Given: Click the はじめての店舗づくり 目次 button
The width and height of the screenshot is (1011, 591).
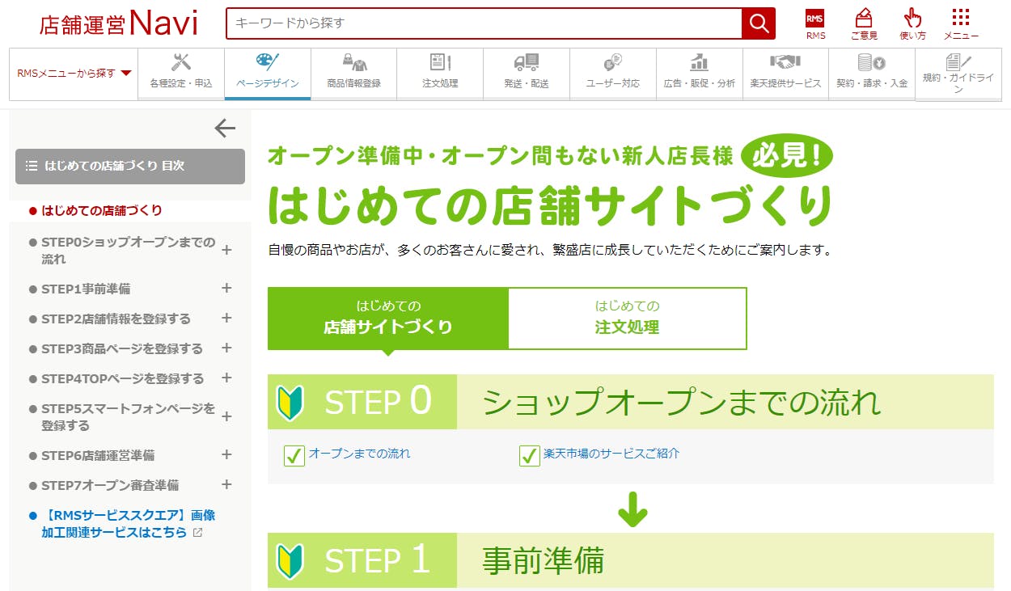Looking at the screenshot, I should click(x=129, y=166).
